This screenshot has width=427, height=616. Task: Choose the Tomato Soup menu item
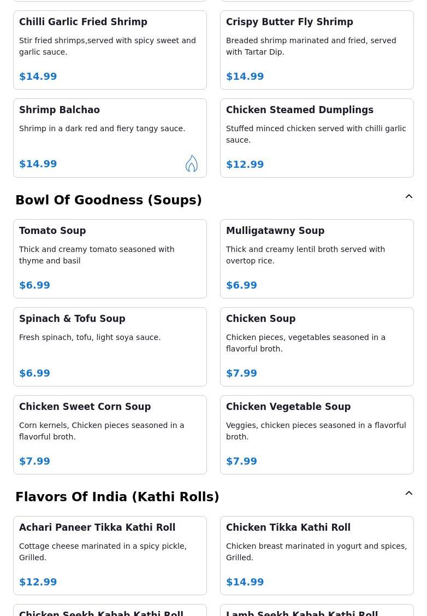pos(110,259)
